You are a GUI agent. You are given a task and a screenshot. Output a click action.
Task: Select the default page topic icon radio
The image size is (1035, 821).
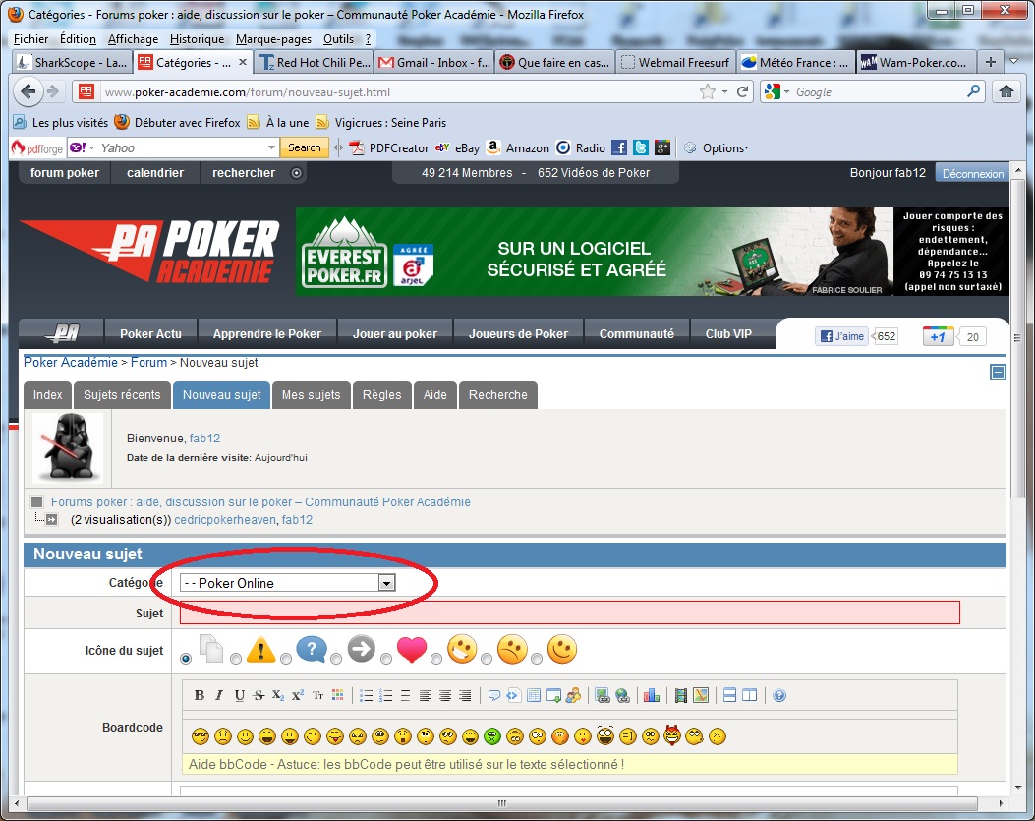click(186, 659)
